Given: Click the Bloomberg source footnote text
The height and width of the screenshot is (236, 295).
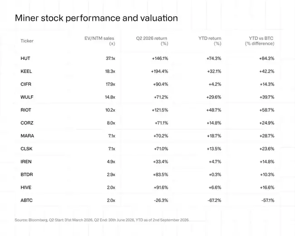Looking at the screenshot, I should (102, 220).
